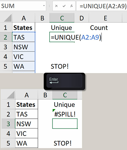Select column E header
Viewport: 127px width, 150px height.
(105, 18)
